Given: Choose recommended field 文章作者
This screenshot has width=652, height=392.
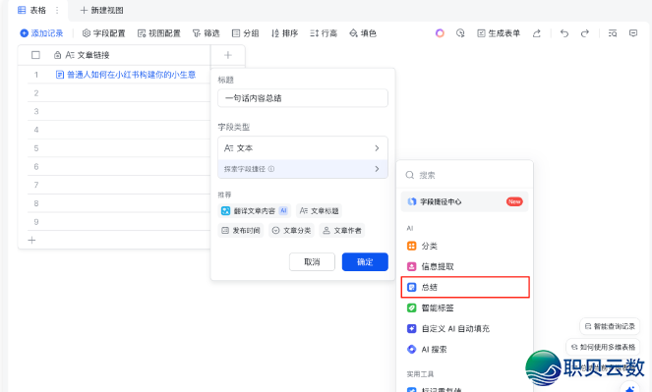Looking at the screenshot, I should [x=342, y=231].
